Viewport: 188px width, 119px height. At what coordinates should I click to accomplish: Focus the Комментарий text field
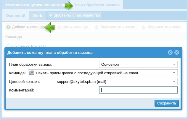point(138,90)
